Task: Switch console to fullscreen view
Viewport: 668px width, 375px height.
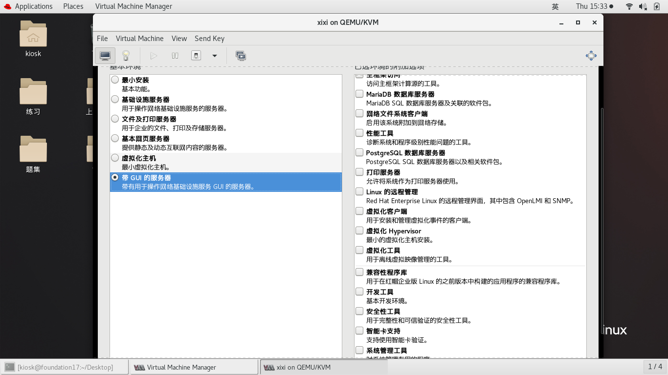Action: tap(591, 56)
